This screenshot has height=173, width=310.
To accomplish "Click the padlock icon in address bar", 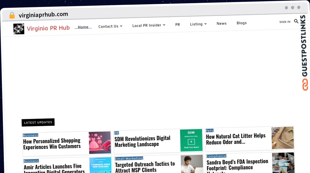I will 12,15.
